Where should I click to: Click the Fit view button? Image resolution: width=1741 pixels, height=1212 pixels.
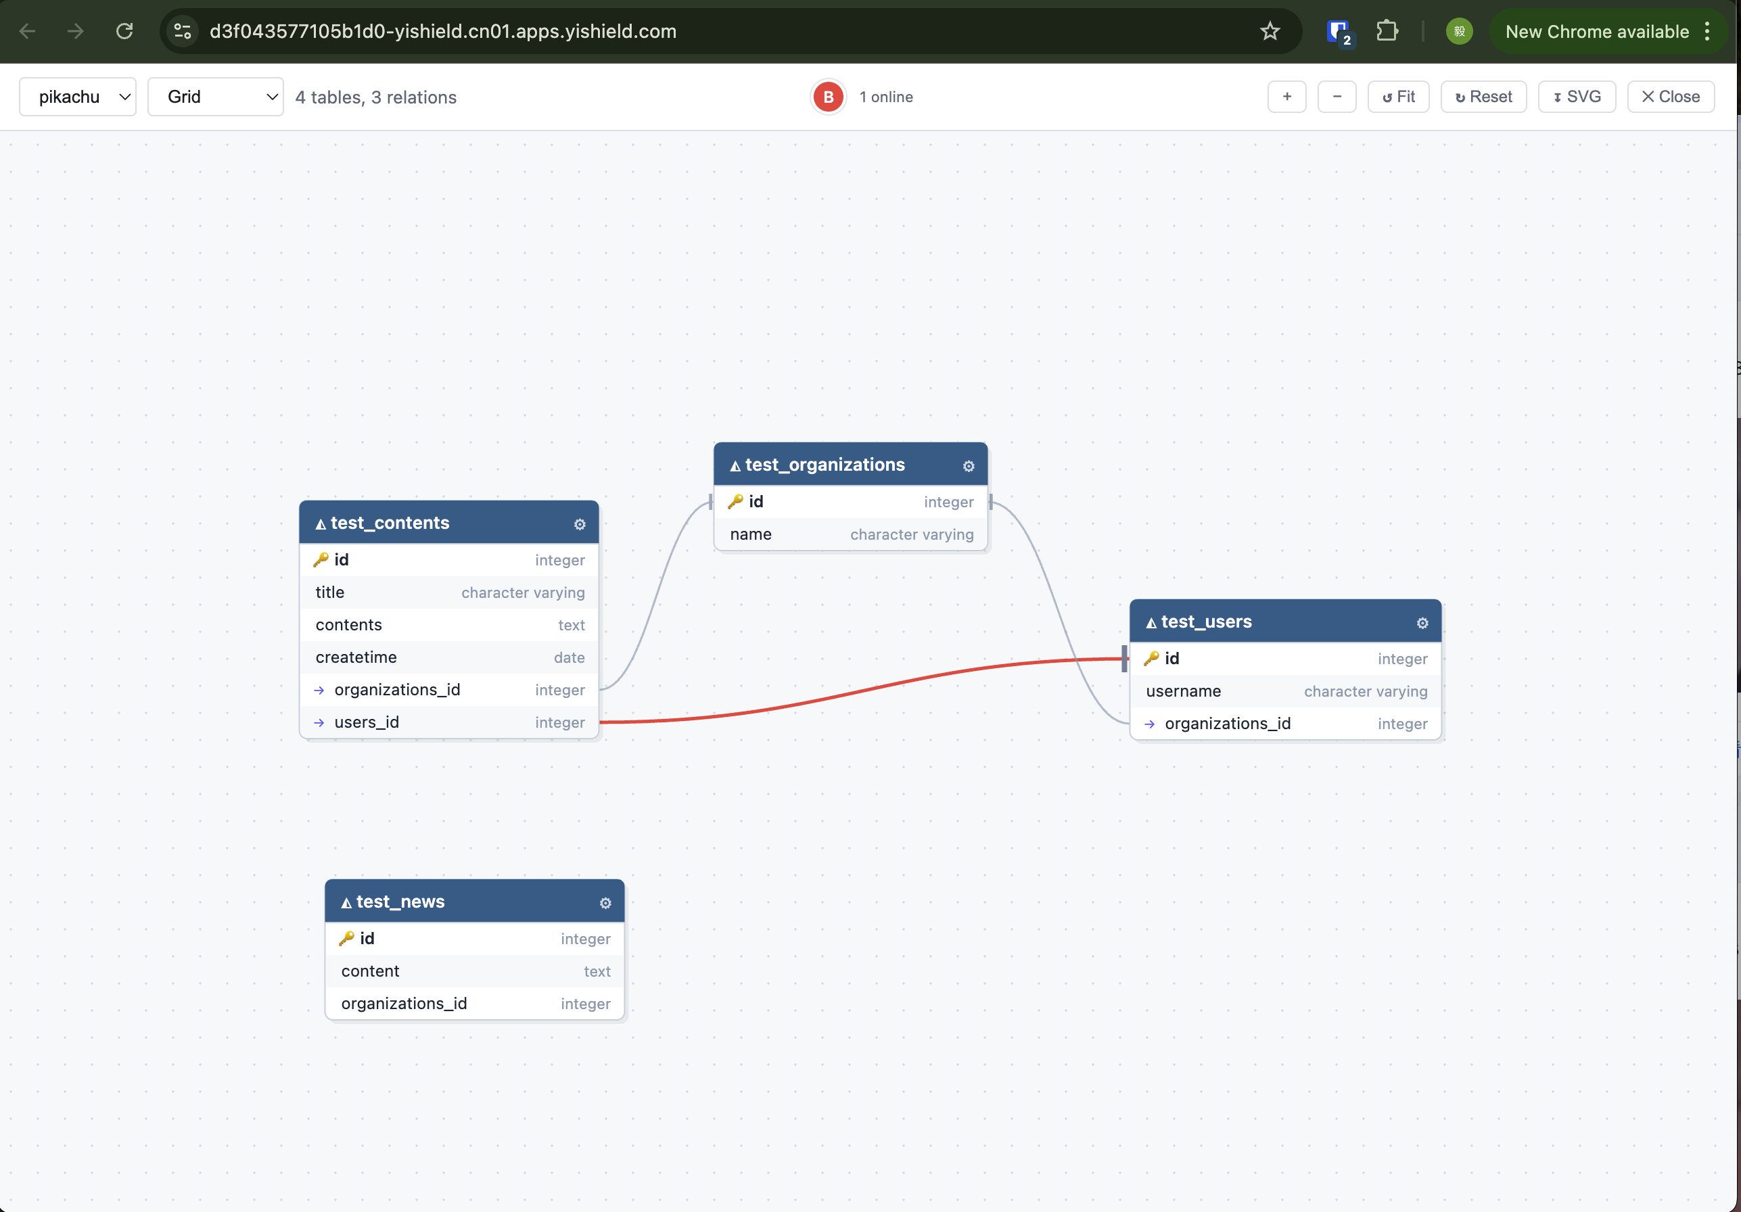tap(1397, 96)
